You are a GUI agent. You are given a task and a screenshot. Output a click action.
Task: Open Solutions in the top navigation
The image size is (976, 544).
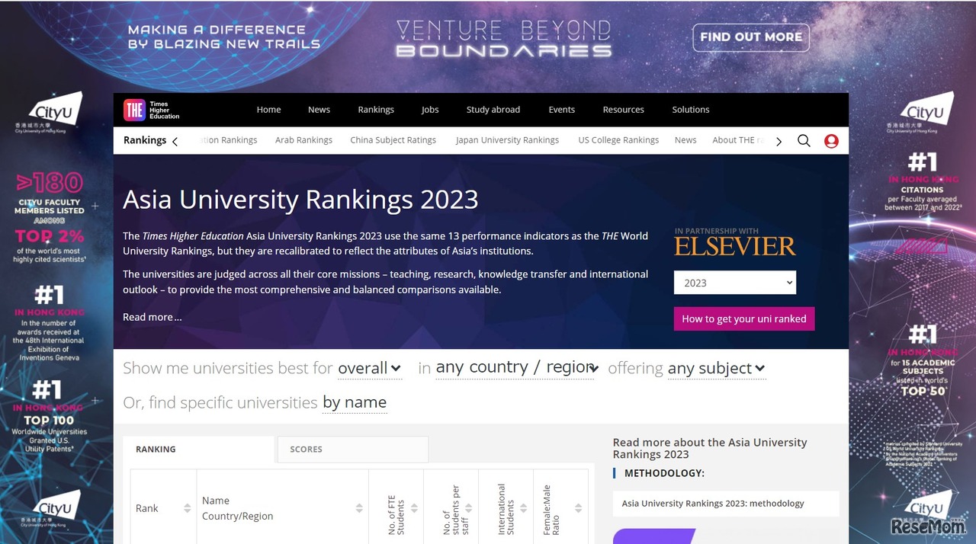pyautogui.click(x=691, y=110)
